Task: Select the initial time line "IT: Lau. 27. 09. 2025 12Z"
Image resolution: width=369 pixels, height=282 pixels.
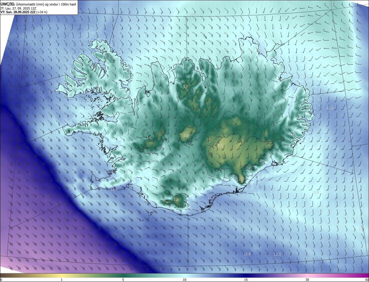Action: [19, 8]
